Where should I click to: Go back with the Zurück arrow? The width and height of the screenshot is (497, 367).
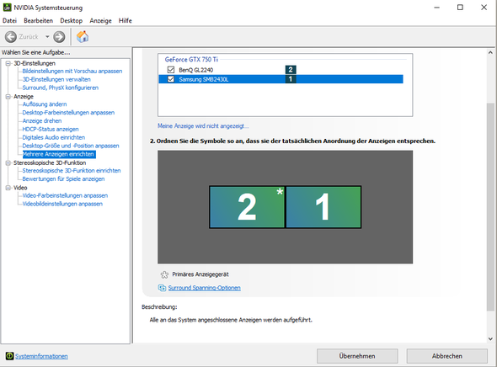[11, 37]
